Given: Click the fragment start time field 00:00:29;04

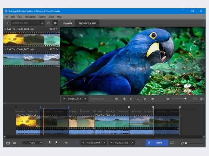Looking at the screenshot, I should coord(94,143).
